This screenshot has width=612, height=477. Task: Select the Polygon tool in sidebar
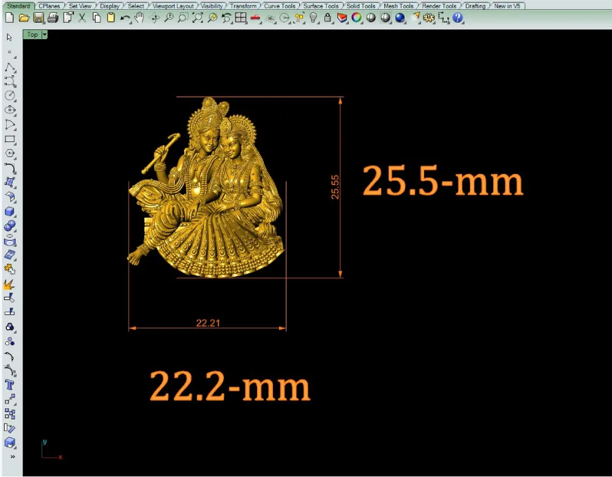point(10,154)
